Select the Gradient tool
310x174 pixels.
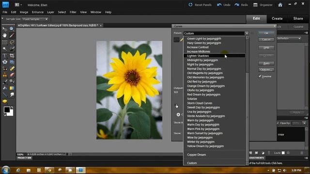[12, 88]
